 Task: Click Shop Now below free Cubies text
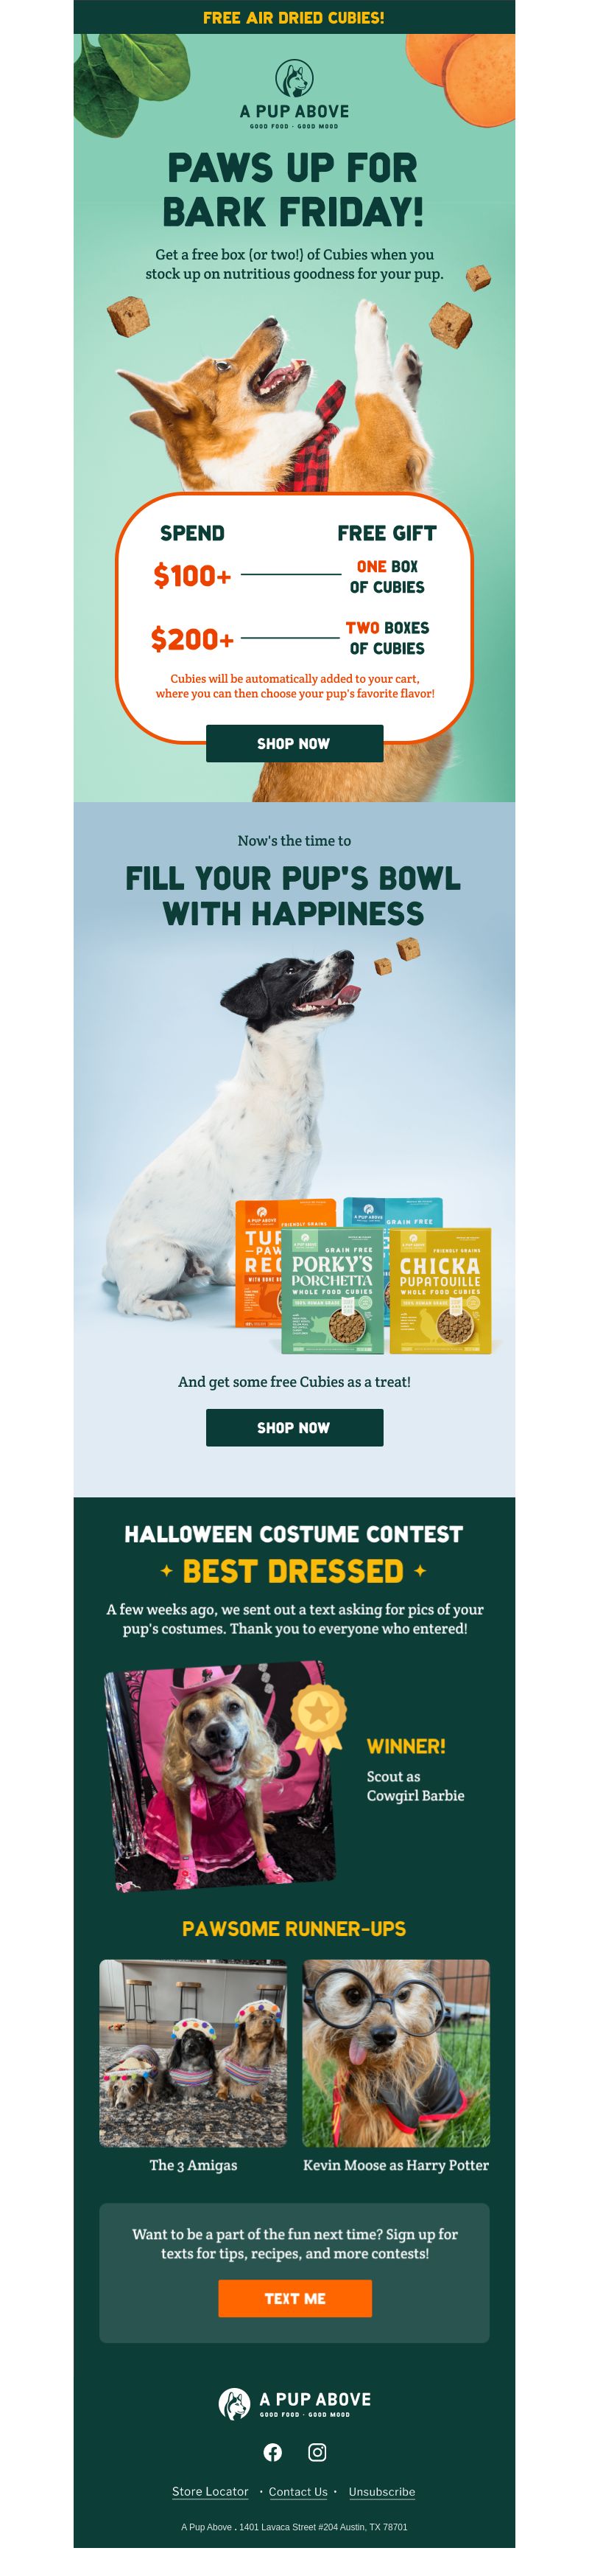point(294,1427)
